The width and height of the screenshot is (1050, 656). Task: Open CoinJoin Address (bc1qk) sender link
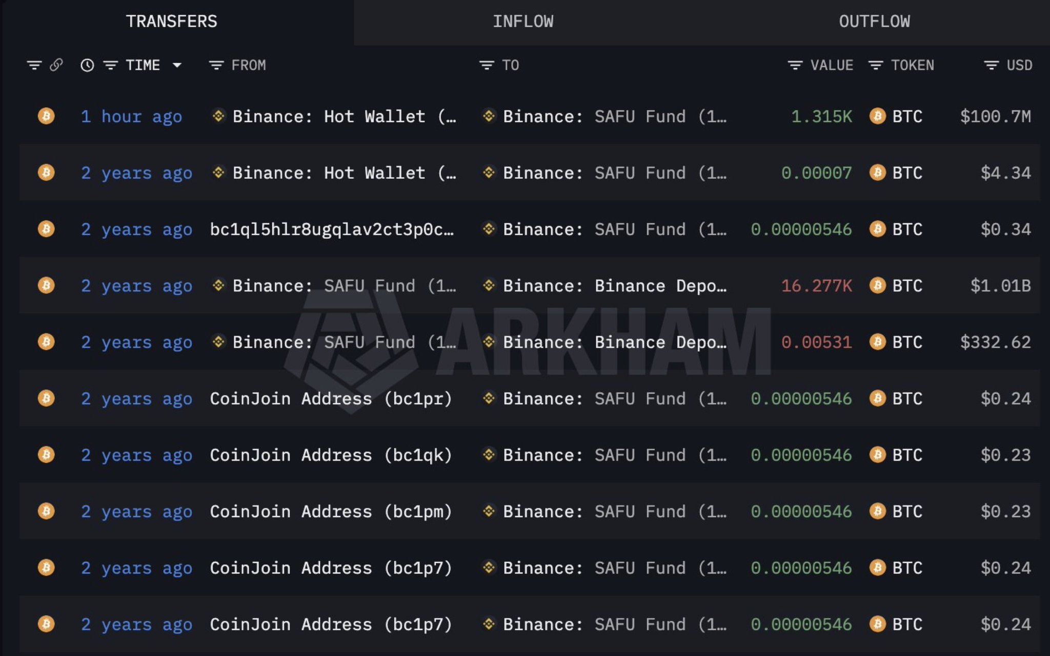pyautogui.click(x=331, y=455)
